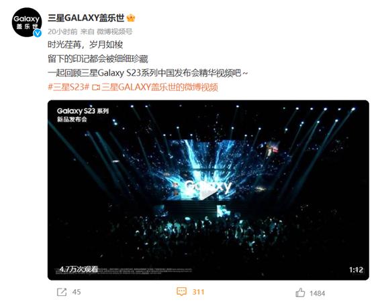Open 三星GALAXY盖乐世的微博视频 link

point(160,87)
